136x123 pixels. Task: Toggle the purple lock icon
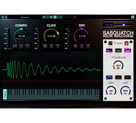72,17
